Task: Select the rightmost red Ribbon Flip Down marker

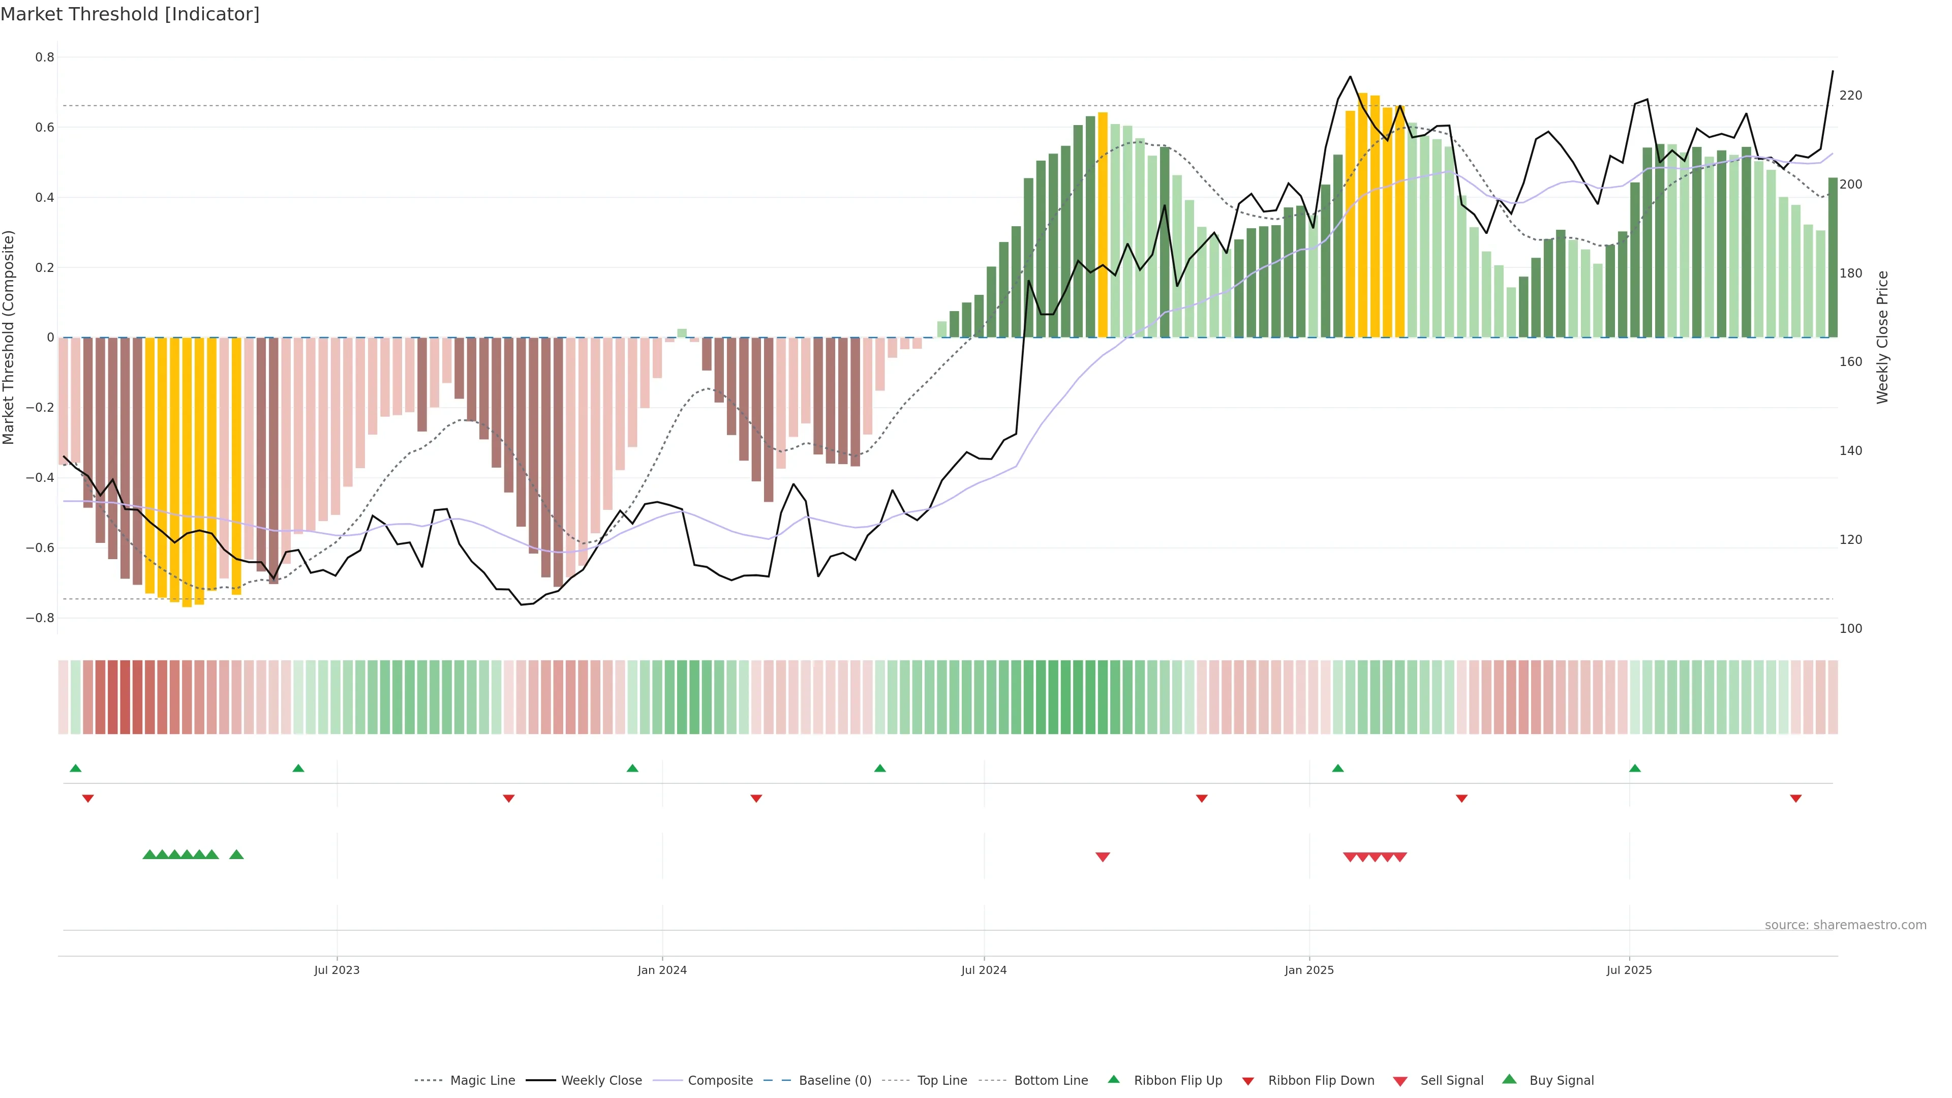Action: pyautogui.click(x=1795, y=798)
